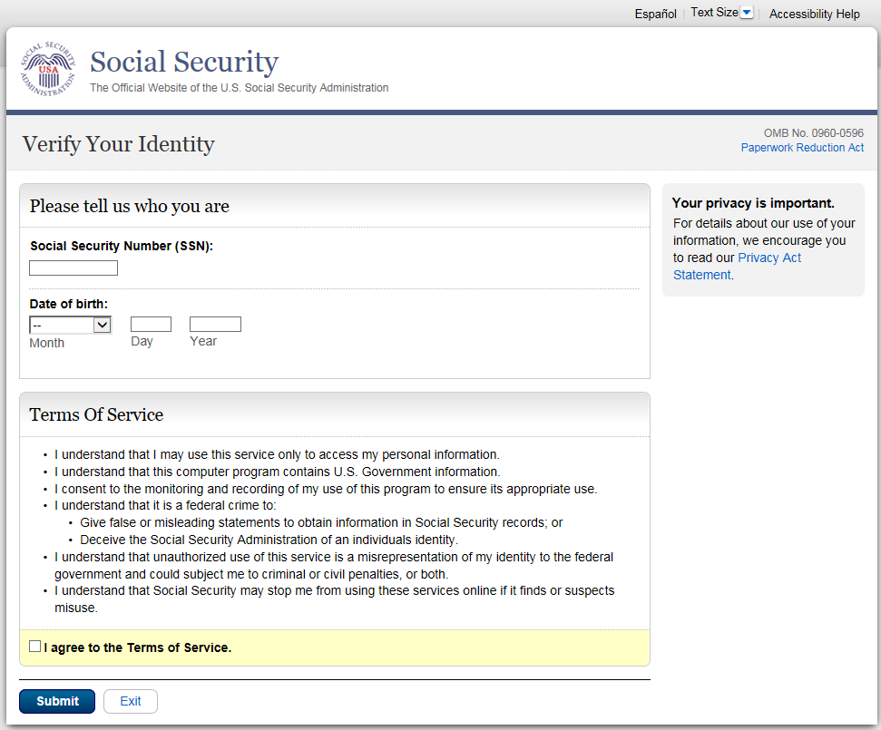This screenshot has height=730, width=881.
Task: Click the birth Year input field
Action: click(x=215, y=324)
